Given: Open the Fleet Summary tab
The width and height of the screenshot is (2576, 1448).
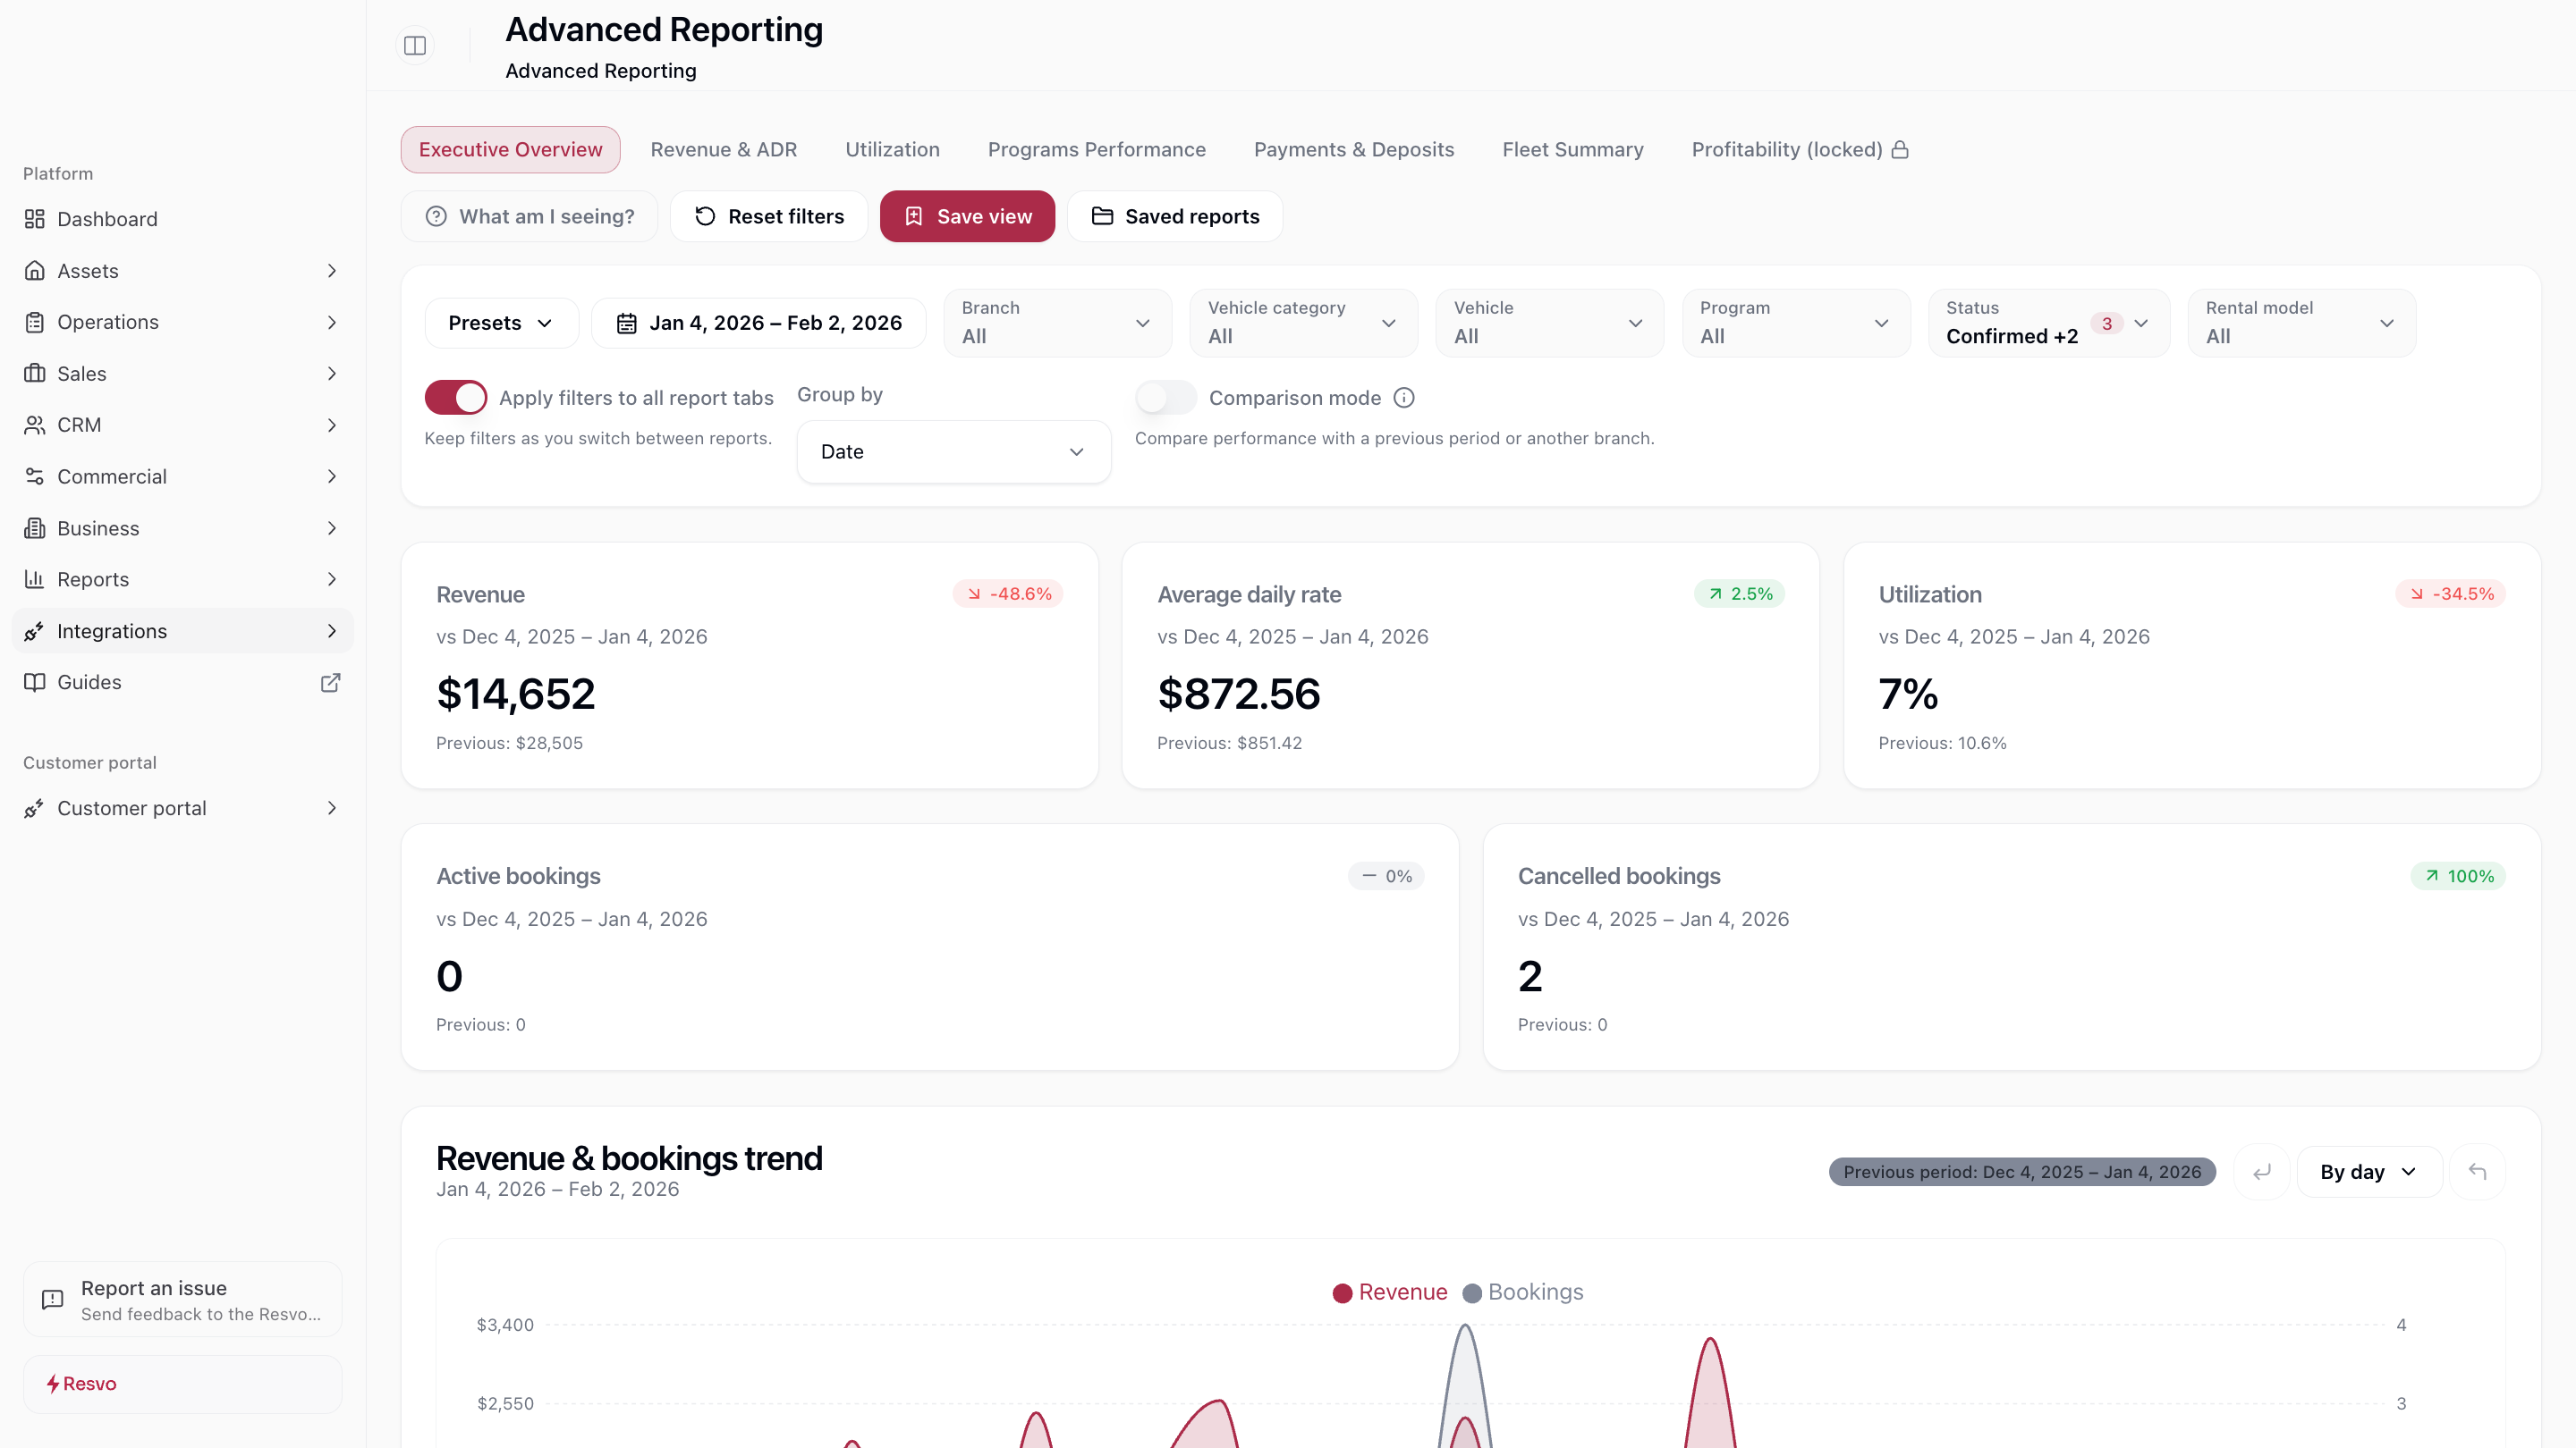Looking at the screenshot, I should 1572,149.
